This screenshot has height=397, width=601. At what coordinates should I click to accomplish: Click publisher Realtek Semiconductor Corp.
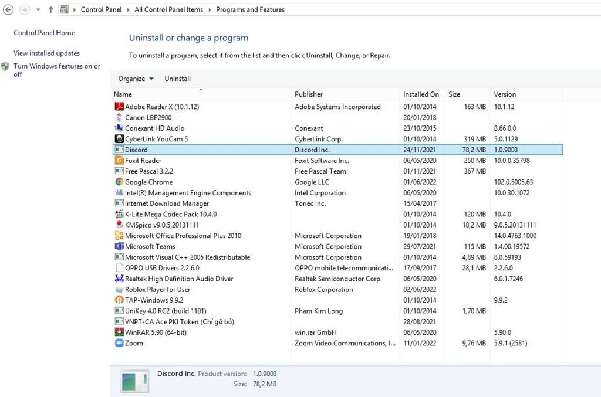[x=338, y=279]
